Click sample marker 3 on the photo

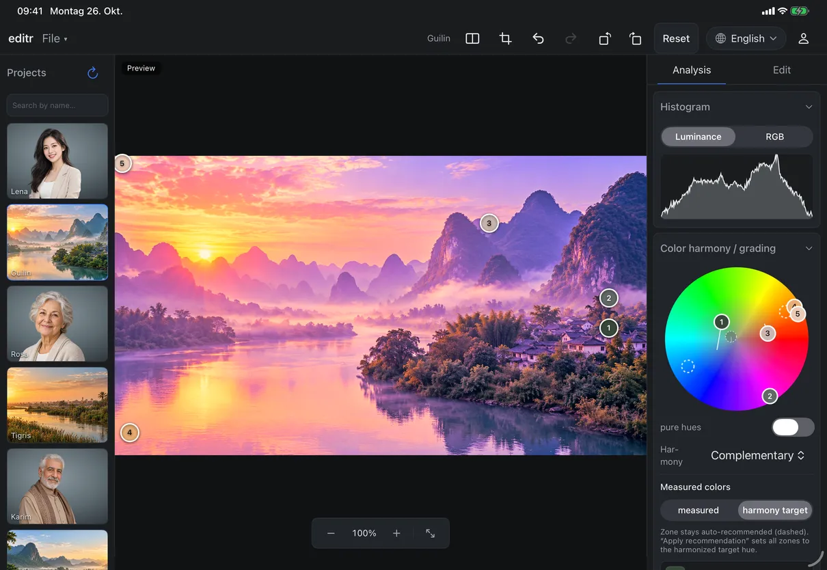[x=489, y=223]
